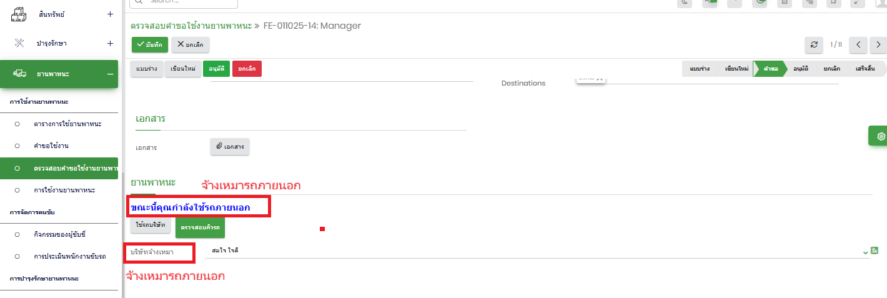
Task: Open the green settings gear on the right edge
Action: point(880,136)
